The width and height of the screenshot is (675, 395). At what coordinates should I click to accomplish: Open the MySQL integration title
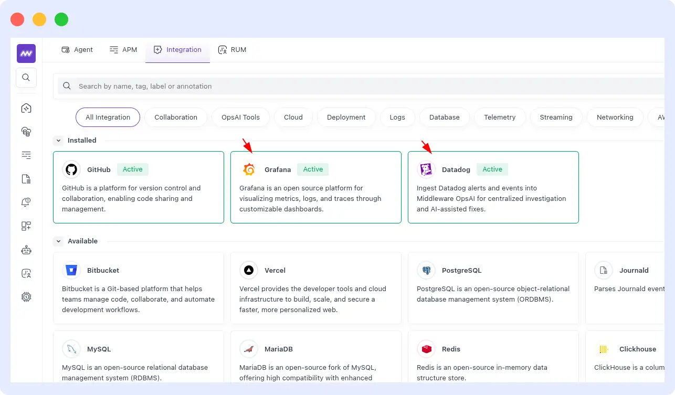pyautogui.click(x=99, y=349)
